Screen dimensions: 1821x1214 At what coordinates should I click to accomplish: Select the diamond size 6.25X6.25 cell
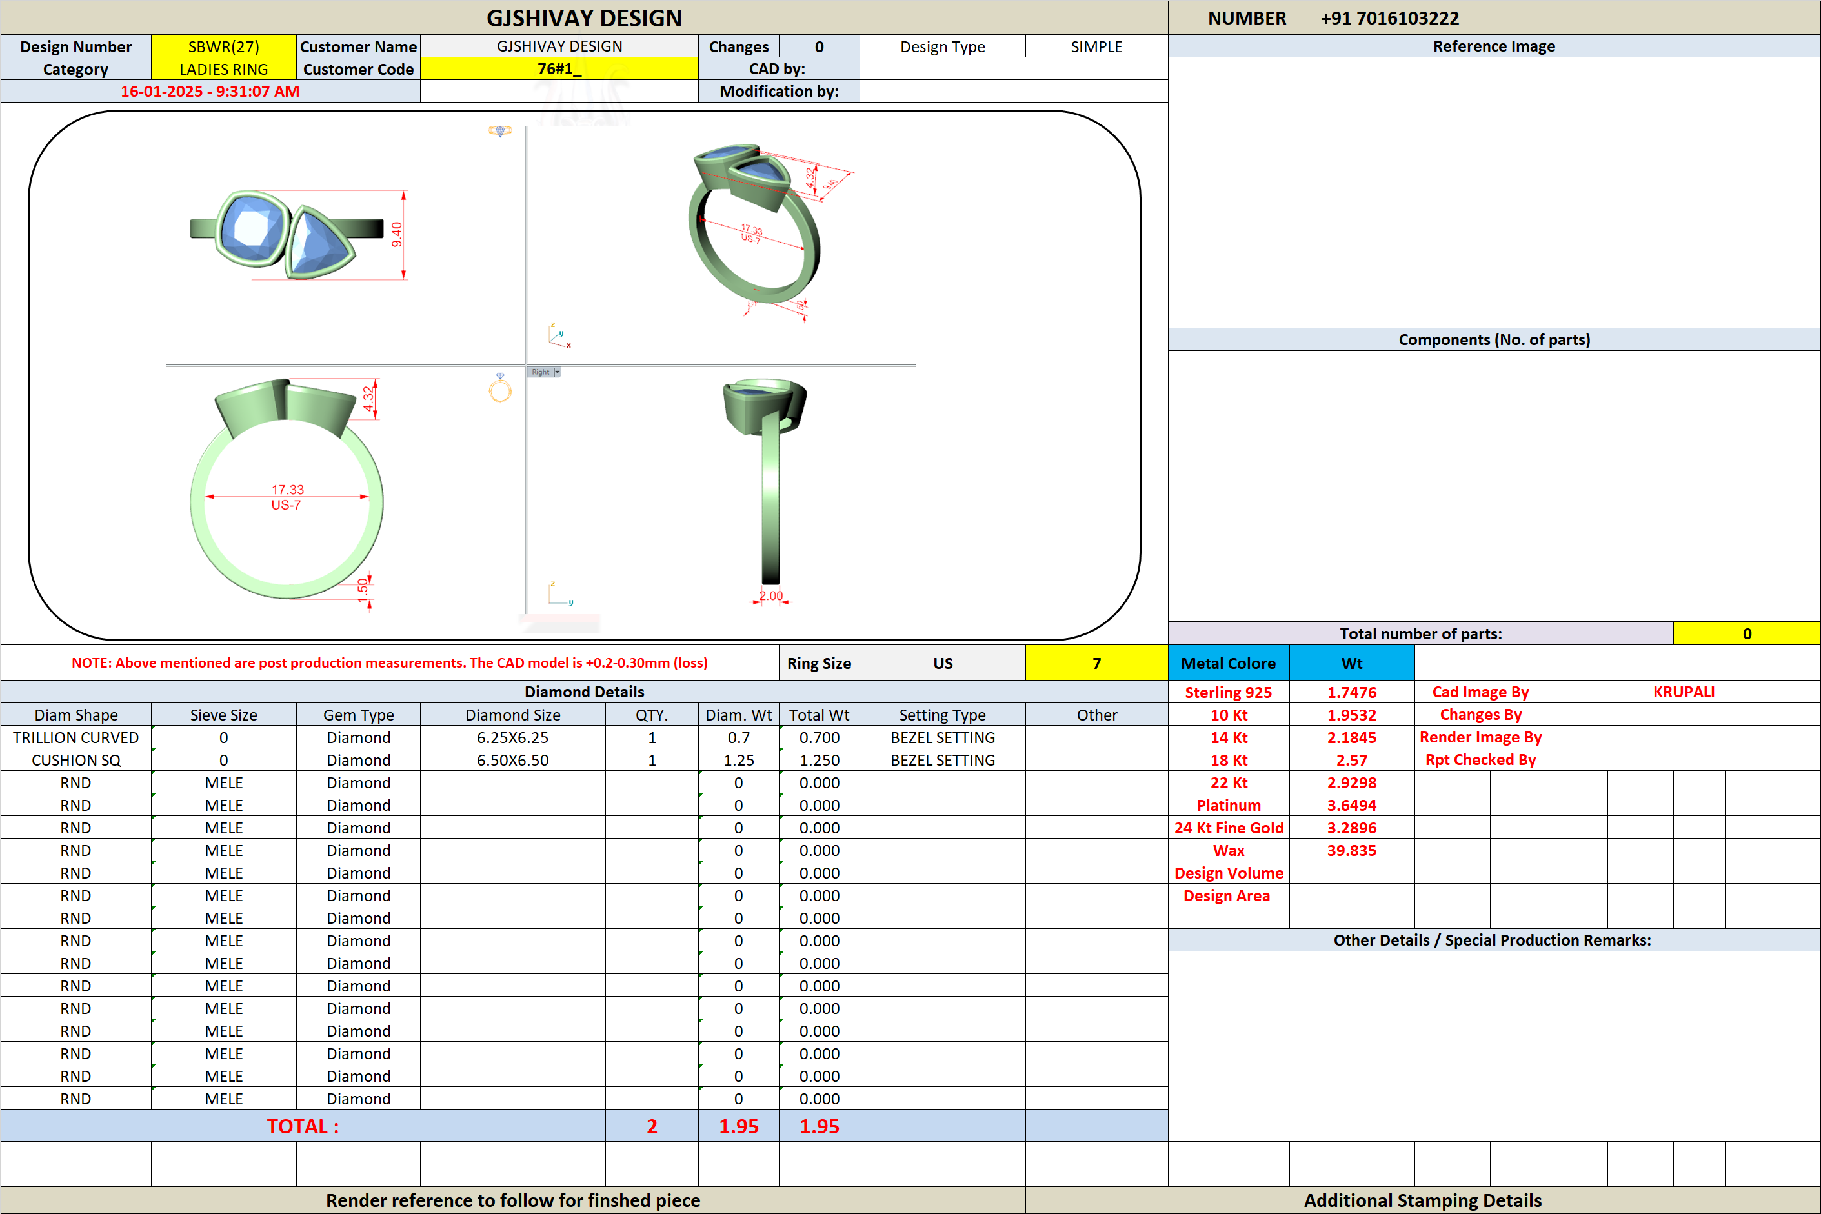(513, 737)
